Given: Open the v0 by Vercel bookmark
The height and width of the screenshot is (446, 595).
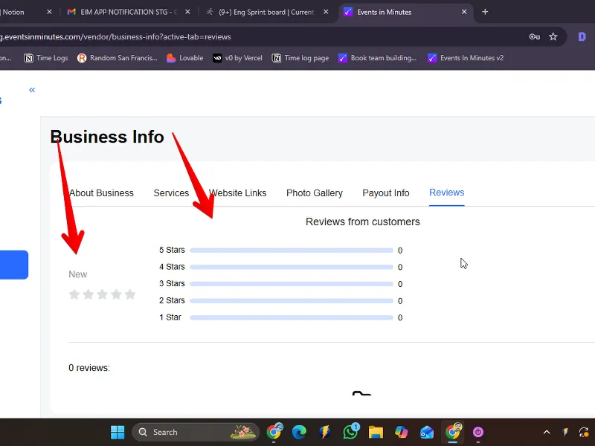Looking at the screenshot, I should coord(237,58).
